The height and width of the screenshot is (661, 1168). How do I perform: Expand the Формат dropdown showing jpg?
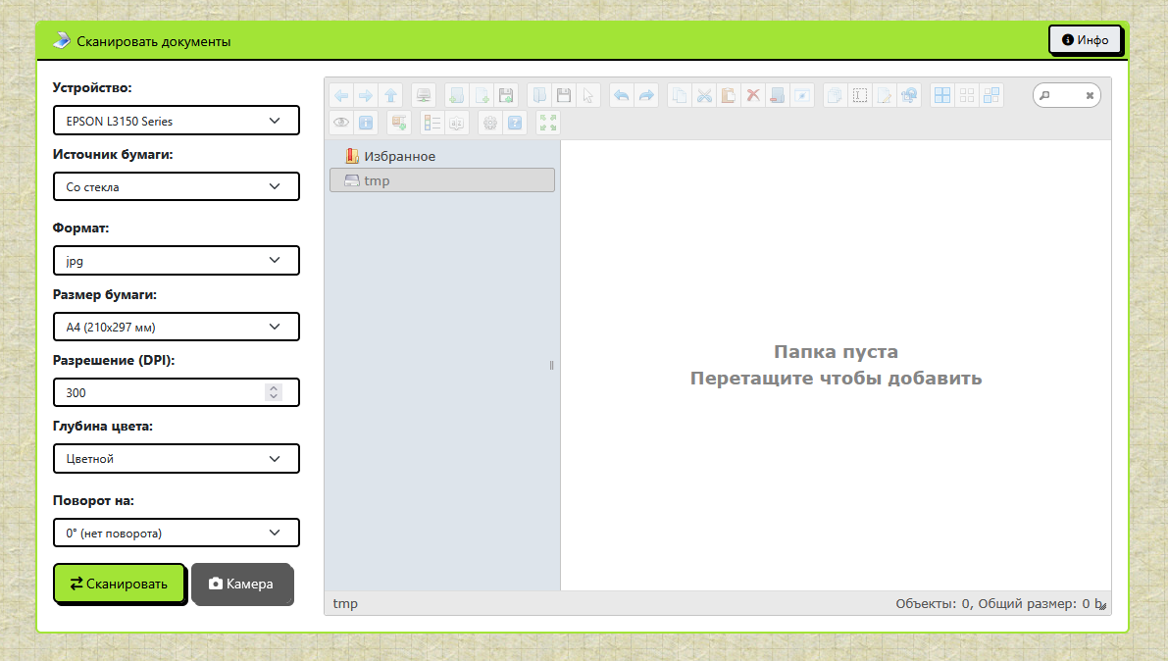176,261
